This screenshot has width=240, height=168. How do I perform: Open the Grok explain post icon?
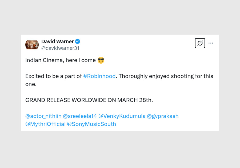click(200, 43)
